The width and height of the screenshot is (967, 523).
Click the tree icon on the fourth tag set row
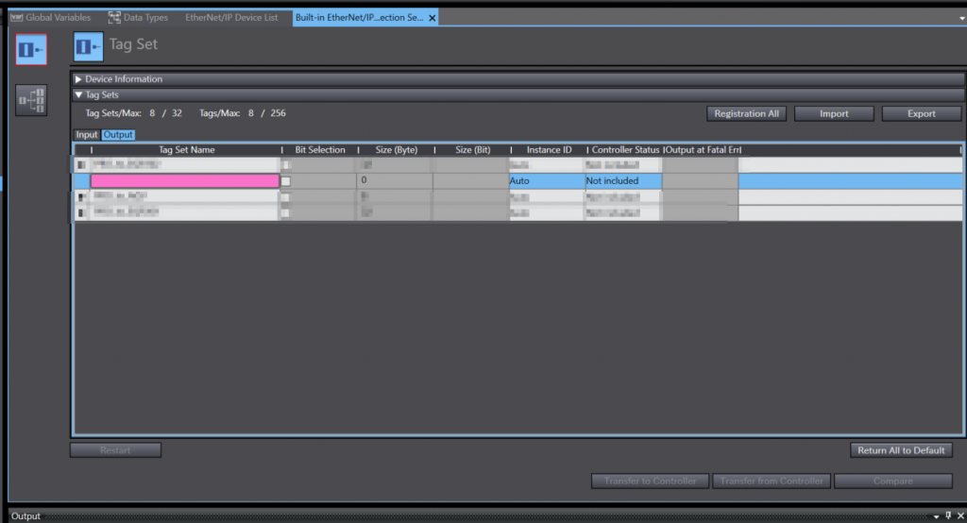(81, 212)
